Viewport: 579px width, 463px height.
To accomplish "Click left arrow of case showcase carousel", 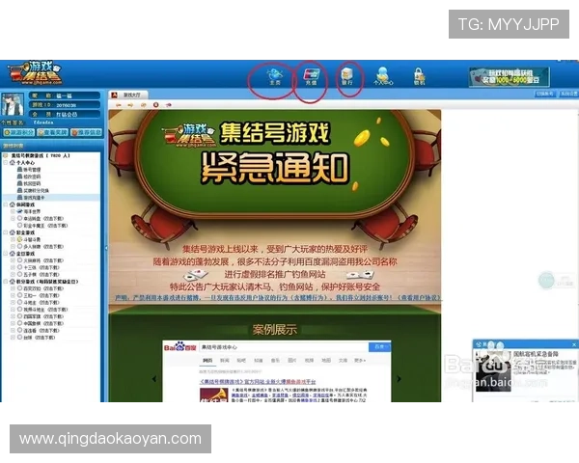I will click(x=155, y=378).
